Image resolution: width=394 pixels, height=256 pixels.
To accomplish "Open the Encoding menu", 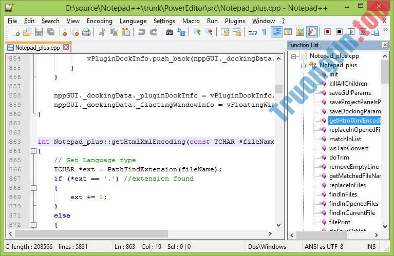I will pyautogui.click(x=100, y=21).
